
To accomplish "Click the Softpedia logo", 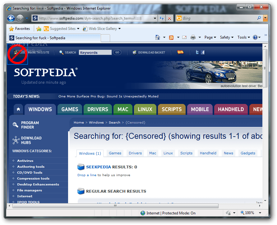I will [46, 72].
